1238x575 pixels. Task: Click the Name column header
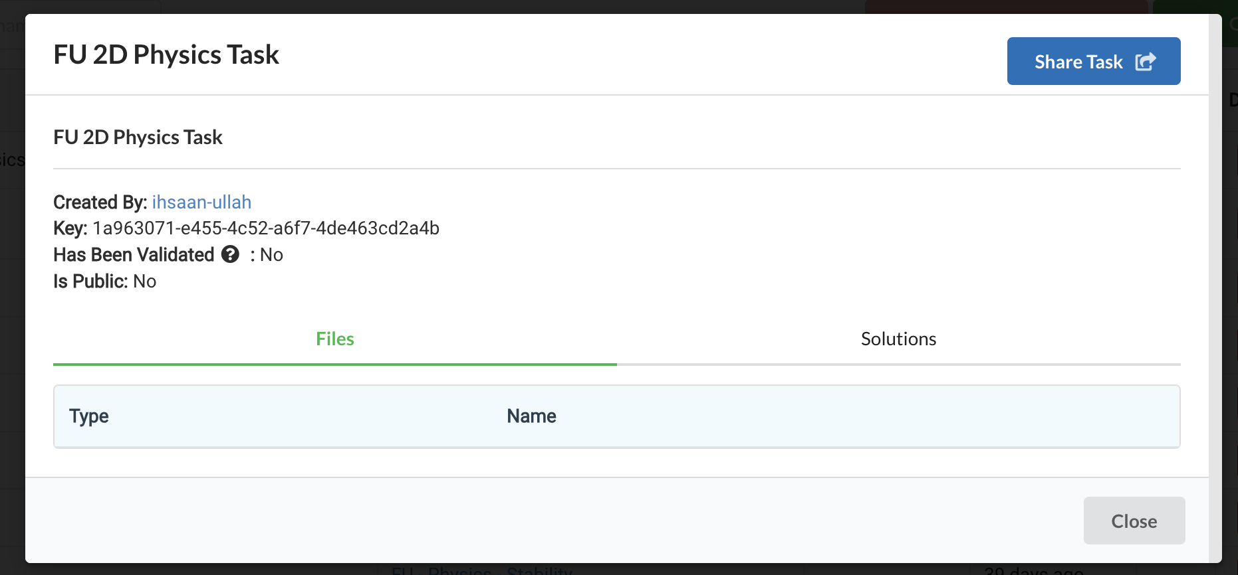531,416
